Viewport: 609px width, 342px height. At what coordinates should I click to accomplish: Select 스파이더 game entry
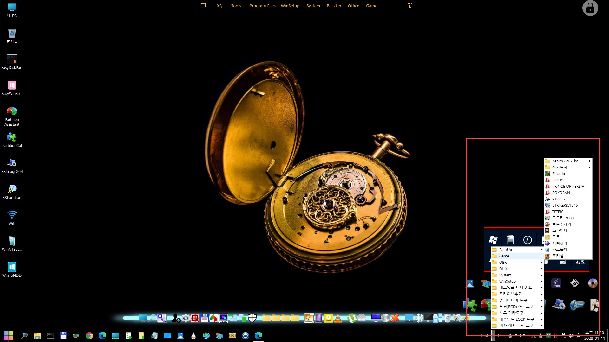pos(568,231)
